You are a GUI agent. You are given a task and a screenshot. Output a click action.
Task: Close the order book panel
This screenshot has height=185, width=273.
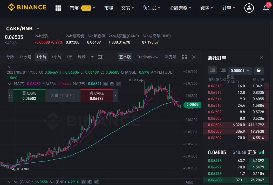click(261, 58)
